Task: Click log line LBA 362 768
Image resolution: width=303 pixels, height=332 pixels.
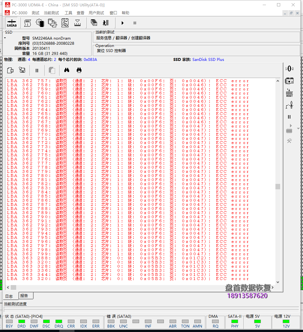Action: [x=128, y=126]
